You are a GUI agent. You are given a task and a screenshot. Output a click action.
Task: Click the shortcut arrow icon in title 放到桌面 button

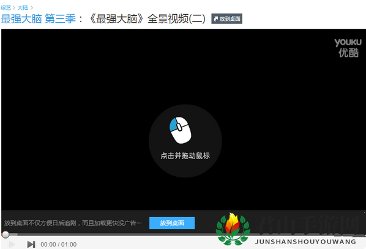[215, 19]
